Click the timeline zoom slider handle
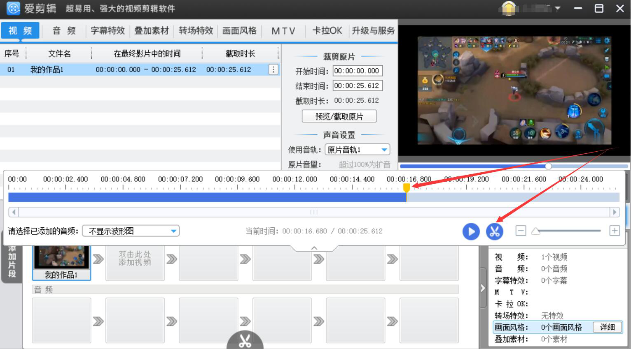Viewport: 631px width, 349px height. [536, 231]
